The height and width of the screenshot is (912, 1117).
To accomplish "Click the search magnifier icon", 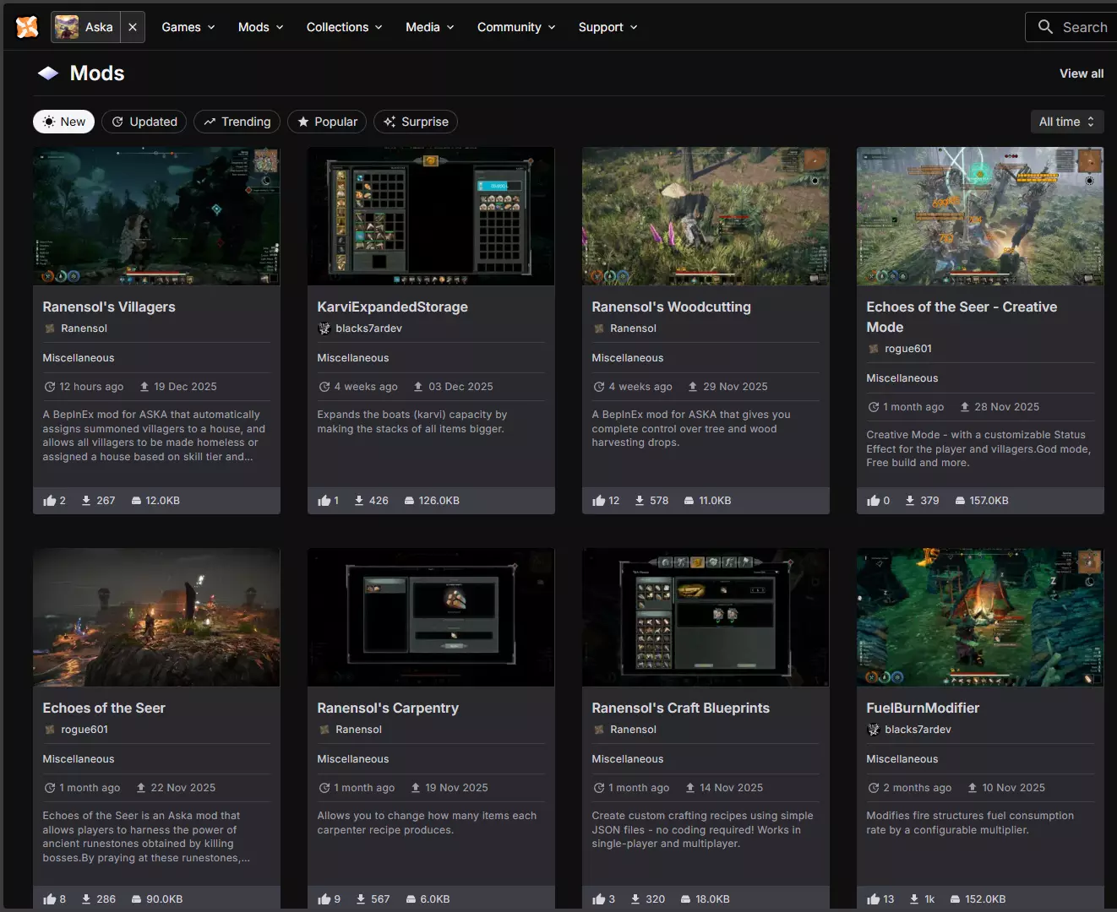I will point(1045,27).
